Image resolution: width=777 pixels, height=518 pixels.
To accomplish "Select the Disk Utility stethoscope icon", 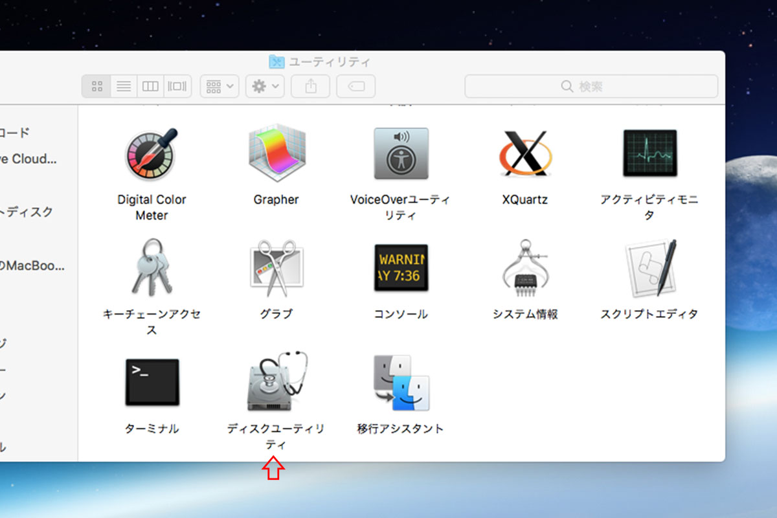I will [x=276, y=382].
